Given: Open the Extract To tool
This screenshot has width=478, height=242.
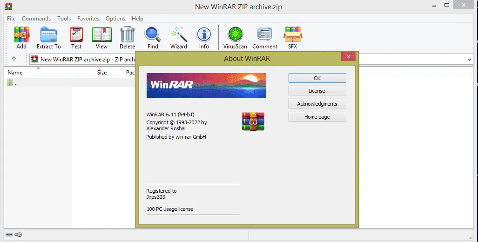Looking at the screenshot, I should (49, 38).
